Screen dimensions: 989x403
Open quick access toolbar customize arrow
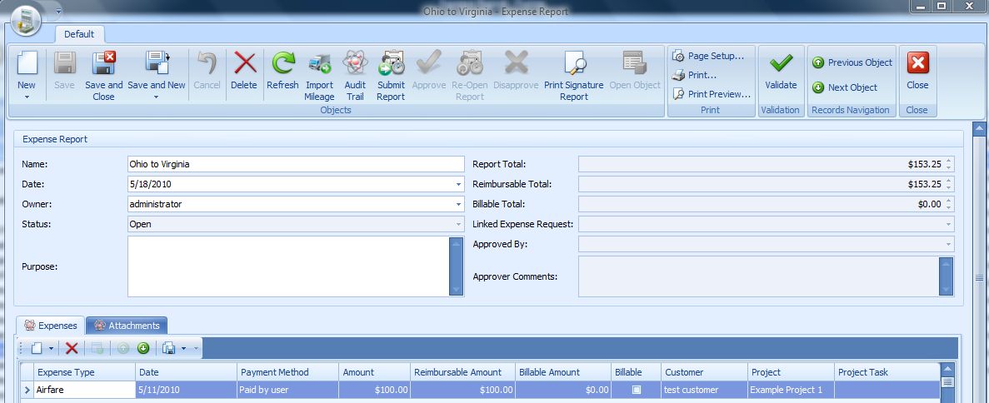pos(58,11)
